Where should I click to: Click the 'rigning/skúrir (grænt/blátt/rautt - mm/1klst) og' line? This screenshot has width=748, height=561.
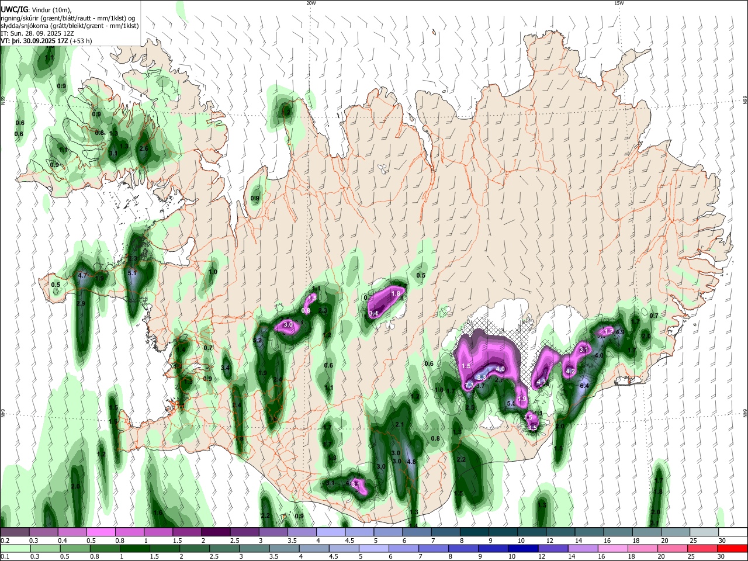pyautogui.click(x=67, y=18)
